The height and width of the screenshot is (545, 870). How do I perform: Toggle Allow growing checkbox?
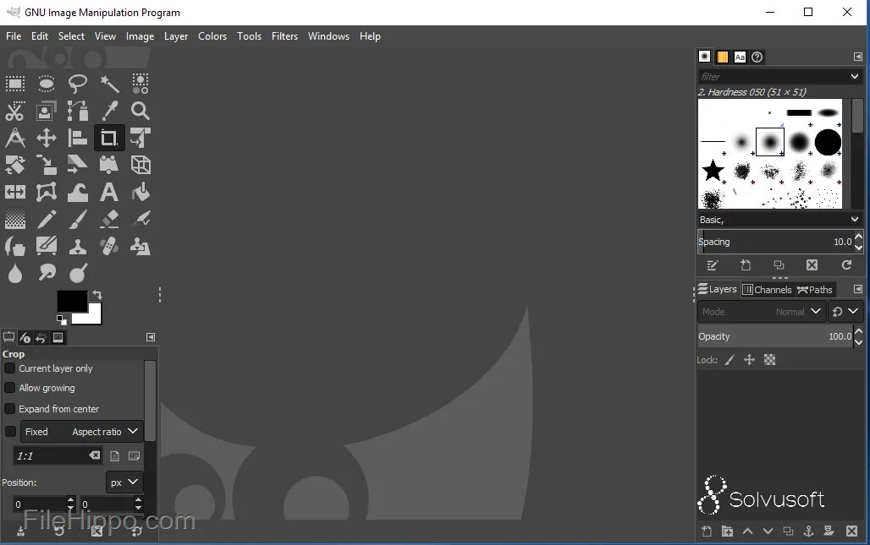coord(9,388)
